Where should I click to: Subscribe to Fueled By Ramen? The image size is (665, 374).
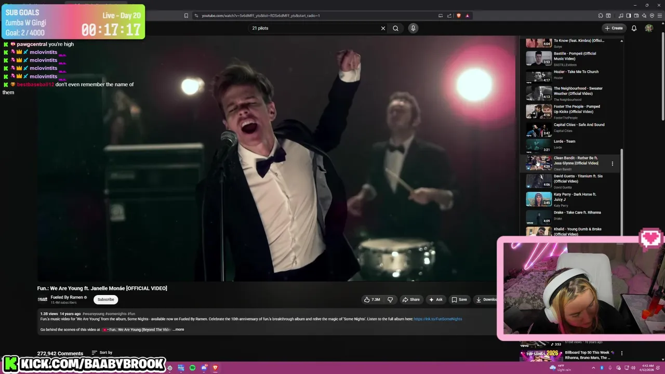pos(105,299)
